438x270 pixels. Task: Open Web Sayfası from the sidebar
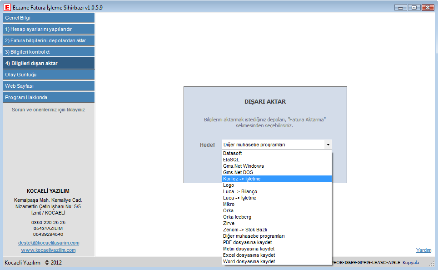pyautogui.click(x=49, y=86)
